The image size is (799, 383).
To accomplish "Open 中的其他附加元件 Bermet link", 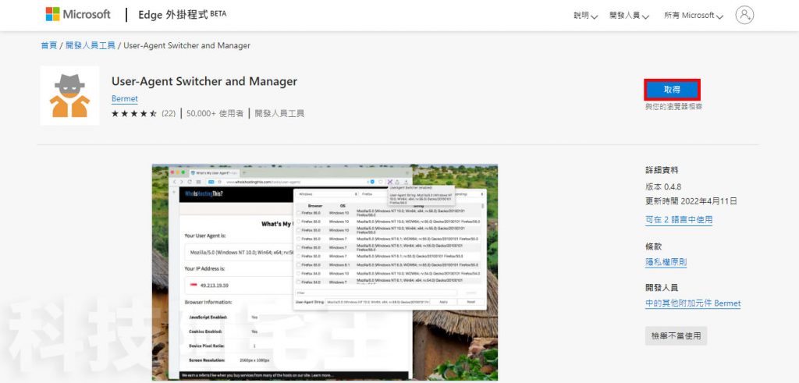I will coord(693,303).
